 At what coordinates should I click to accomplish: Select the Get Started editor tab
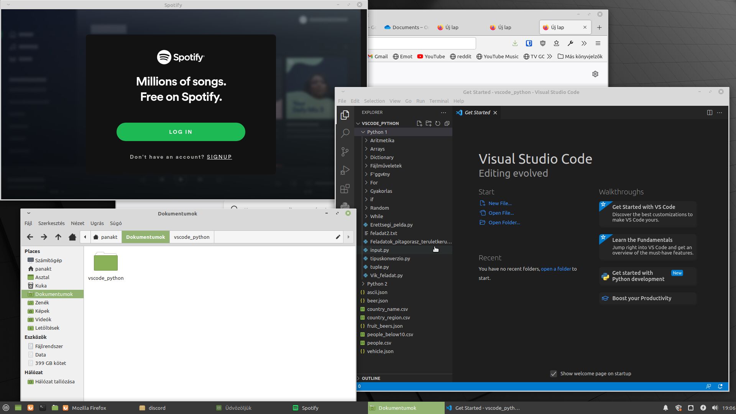click(477, 113)
